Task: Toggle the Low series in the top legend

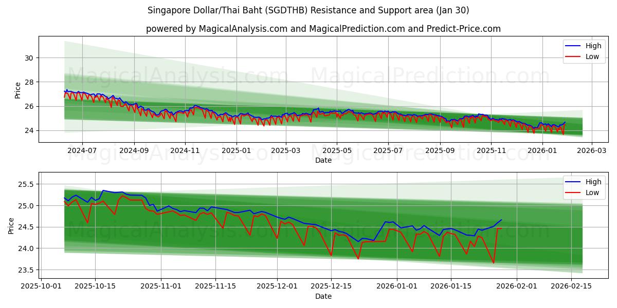Action: pyautogui.click(x=591, y=56)
